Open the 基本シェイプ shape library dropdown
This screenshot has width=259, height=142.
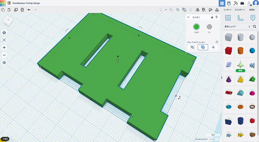(x=237, y=26)
